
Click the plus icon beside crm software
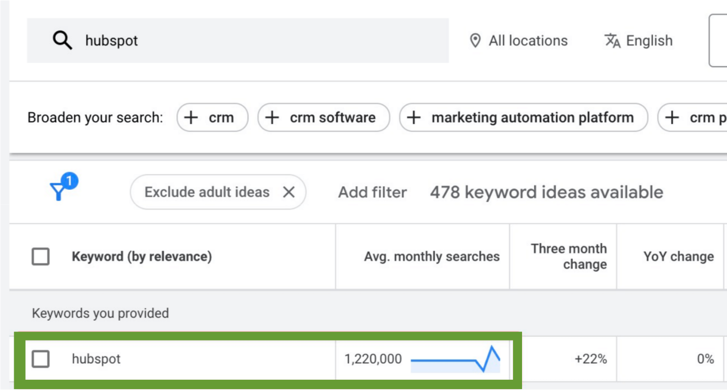pos(272,118)
